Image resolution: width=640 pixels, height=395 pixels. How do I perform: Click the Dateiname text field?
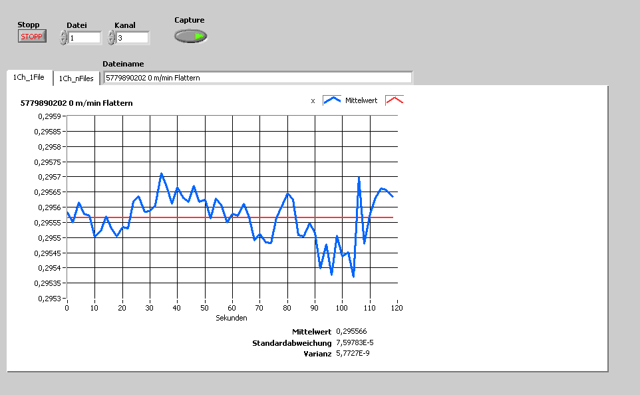(258, 78)
